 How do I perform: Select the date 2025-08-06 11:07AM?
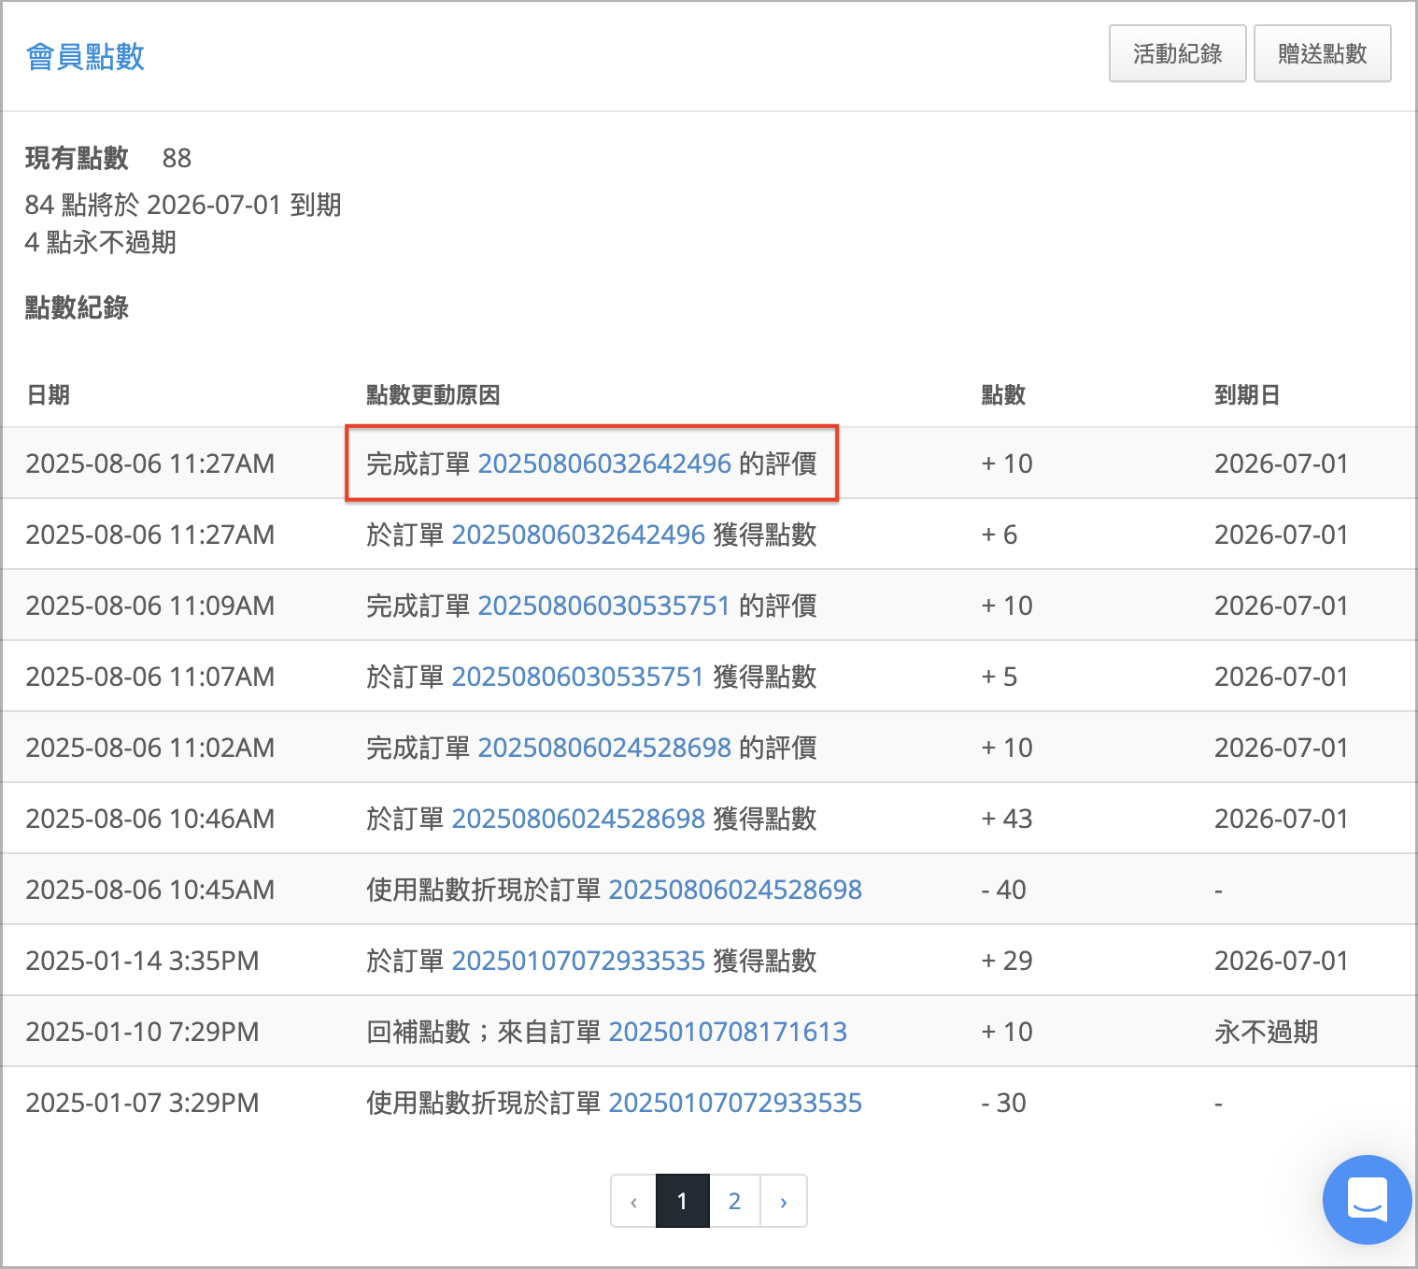[149, 677]
